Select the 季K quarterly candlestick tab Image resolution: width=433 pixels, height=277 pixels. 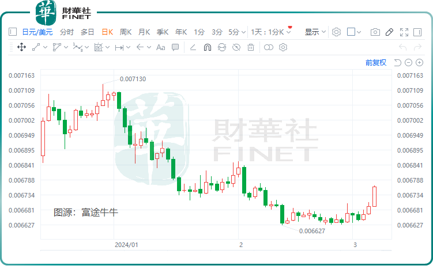coord(163,32)
